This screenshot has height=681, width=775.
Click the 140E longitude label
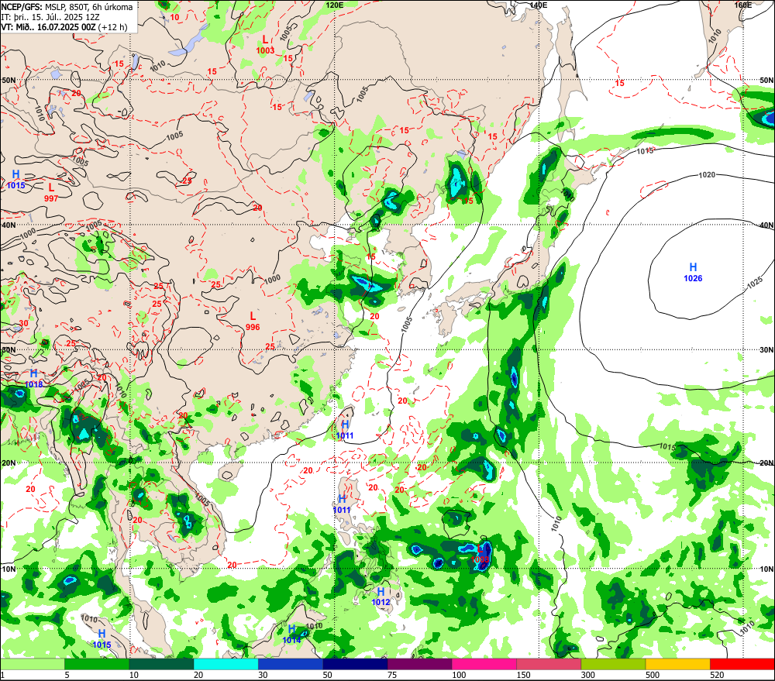(x=539, y=5)
